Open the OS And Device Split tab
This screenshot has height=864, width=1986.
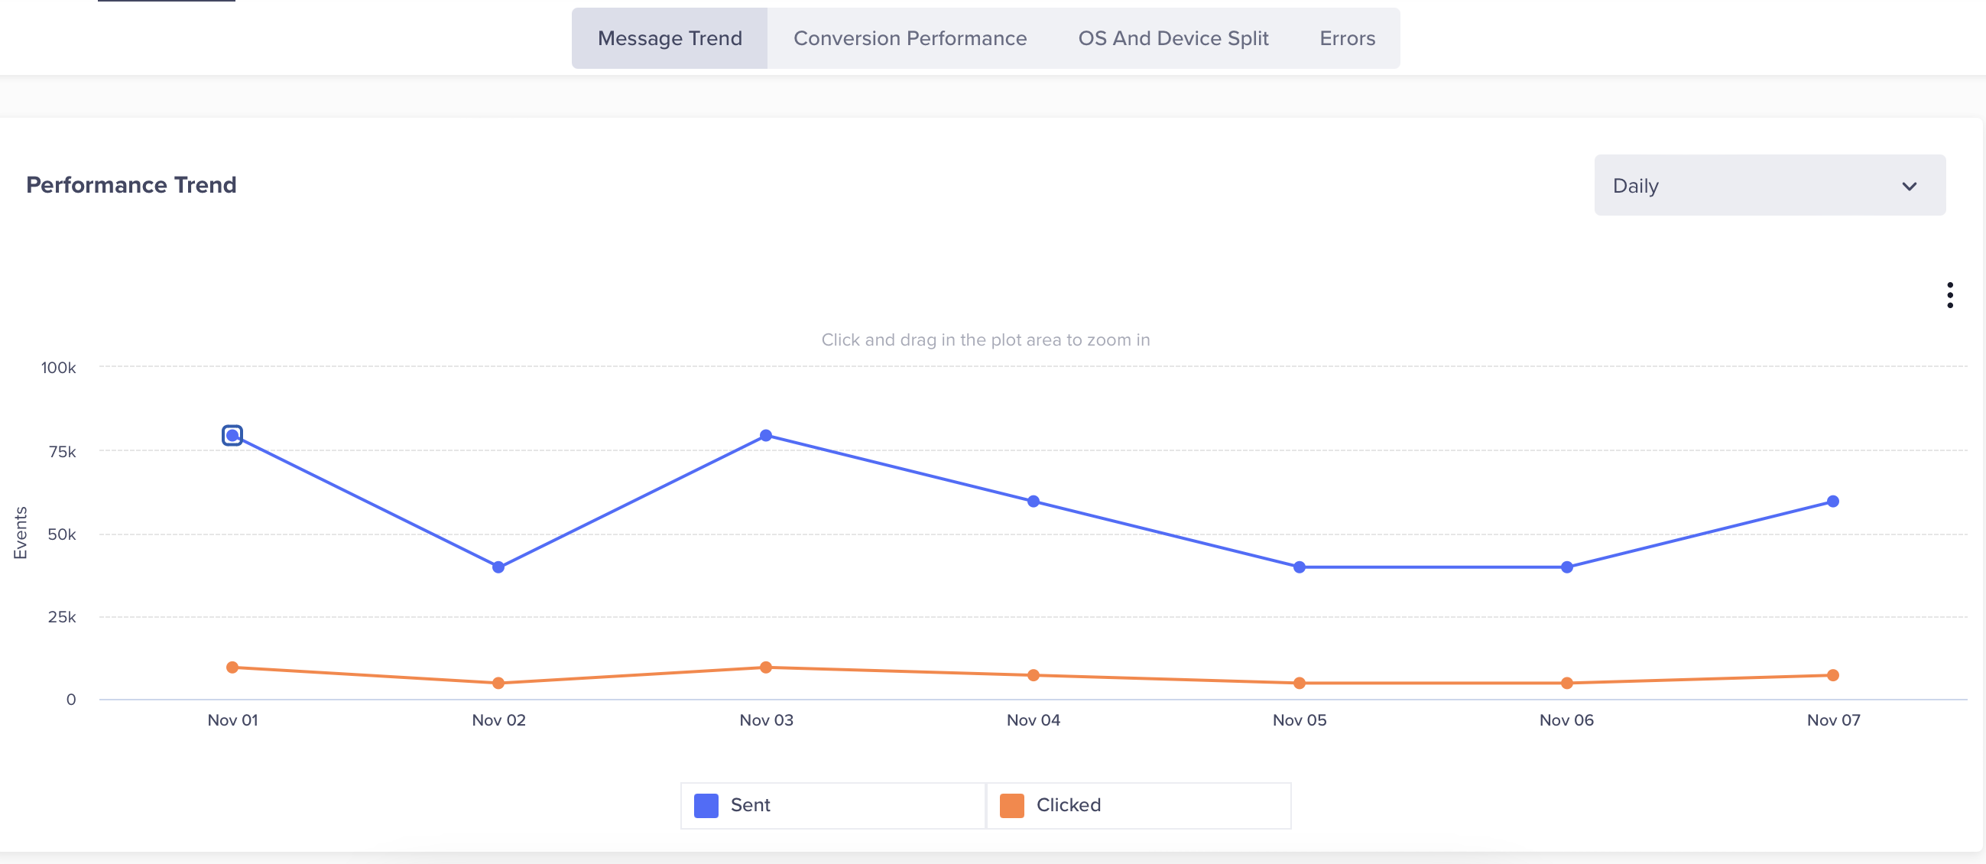[x=1173, y=37]
